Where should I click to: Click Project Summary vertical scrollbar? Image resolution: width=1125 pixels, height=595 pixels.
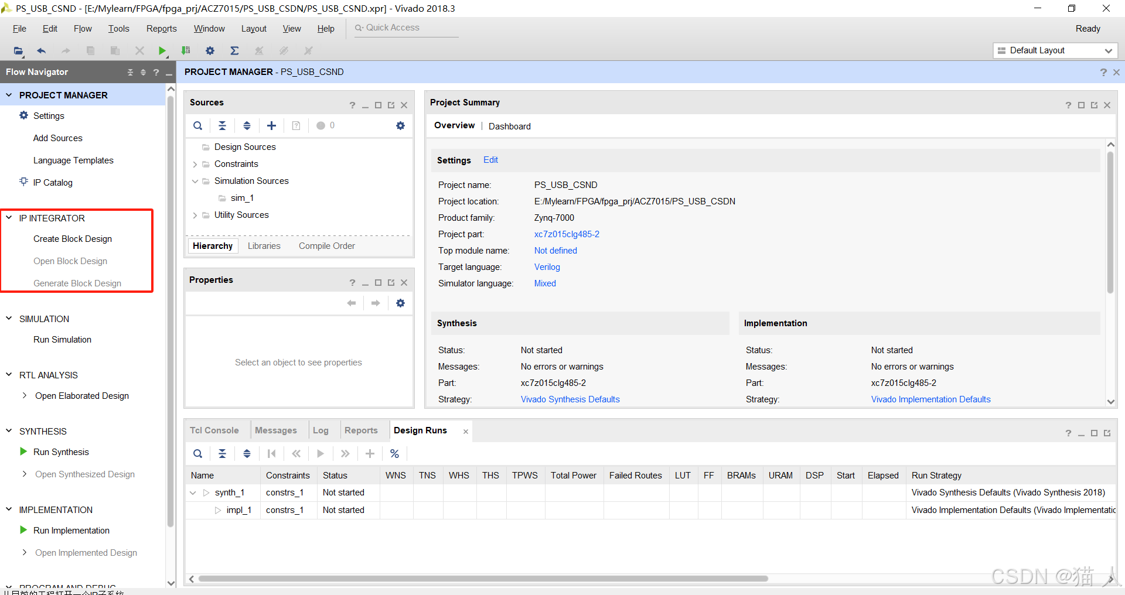pyautogui.click(x=1110, y=223)
